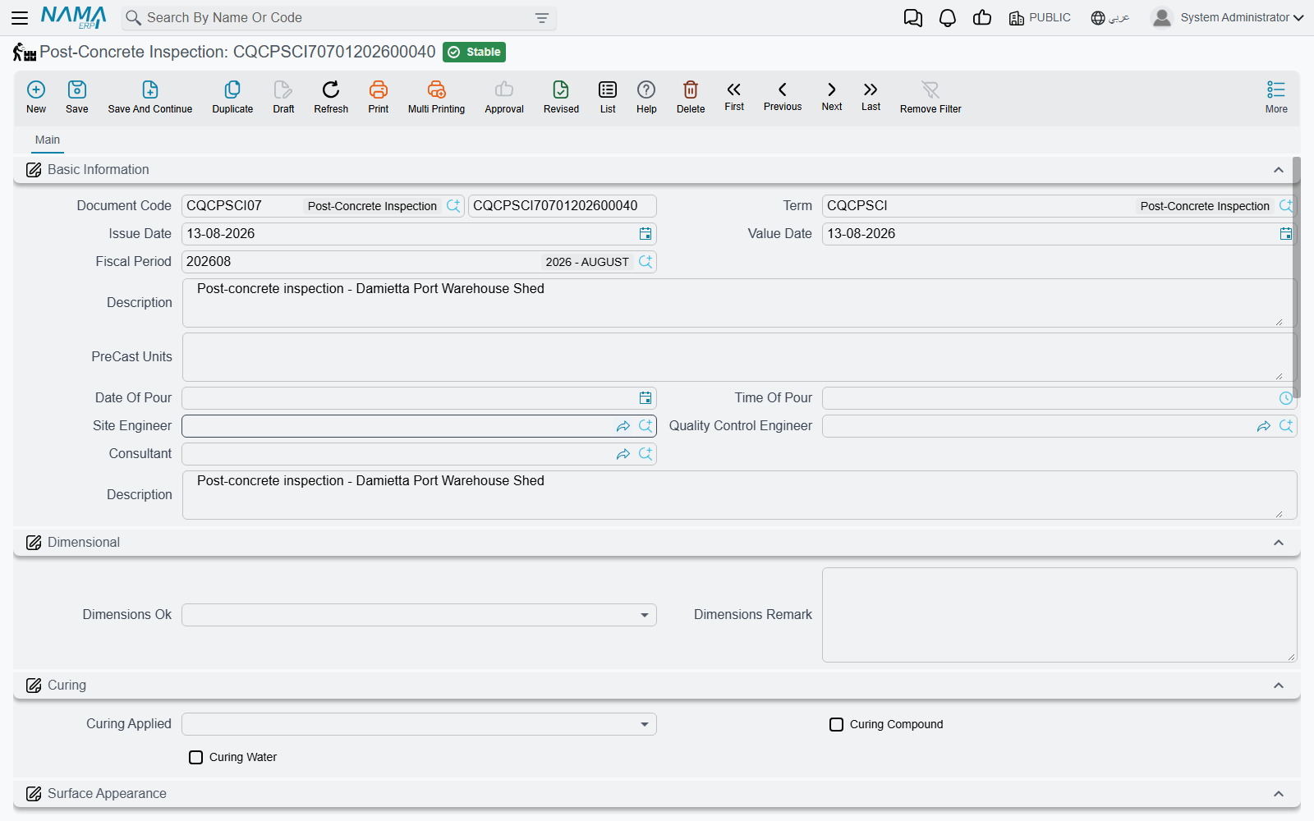The width and height of the screenshot is (1314, 821).
Task: Click into the PreCast Units text area
Action: (739, 357)
